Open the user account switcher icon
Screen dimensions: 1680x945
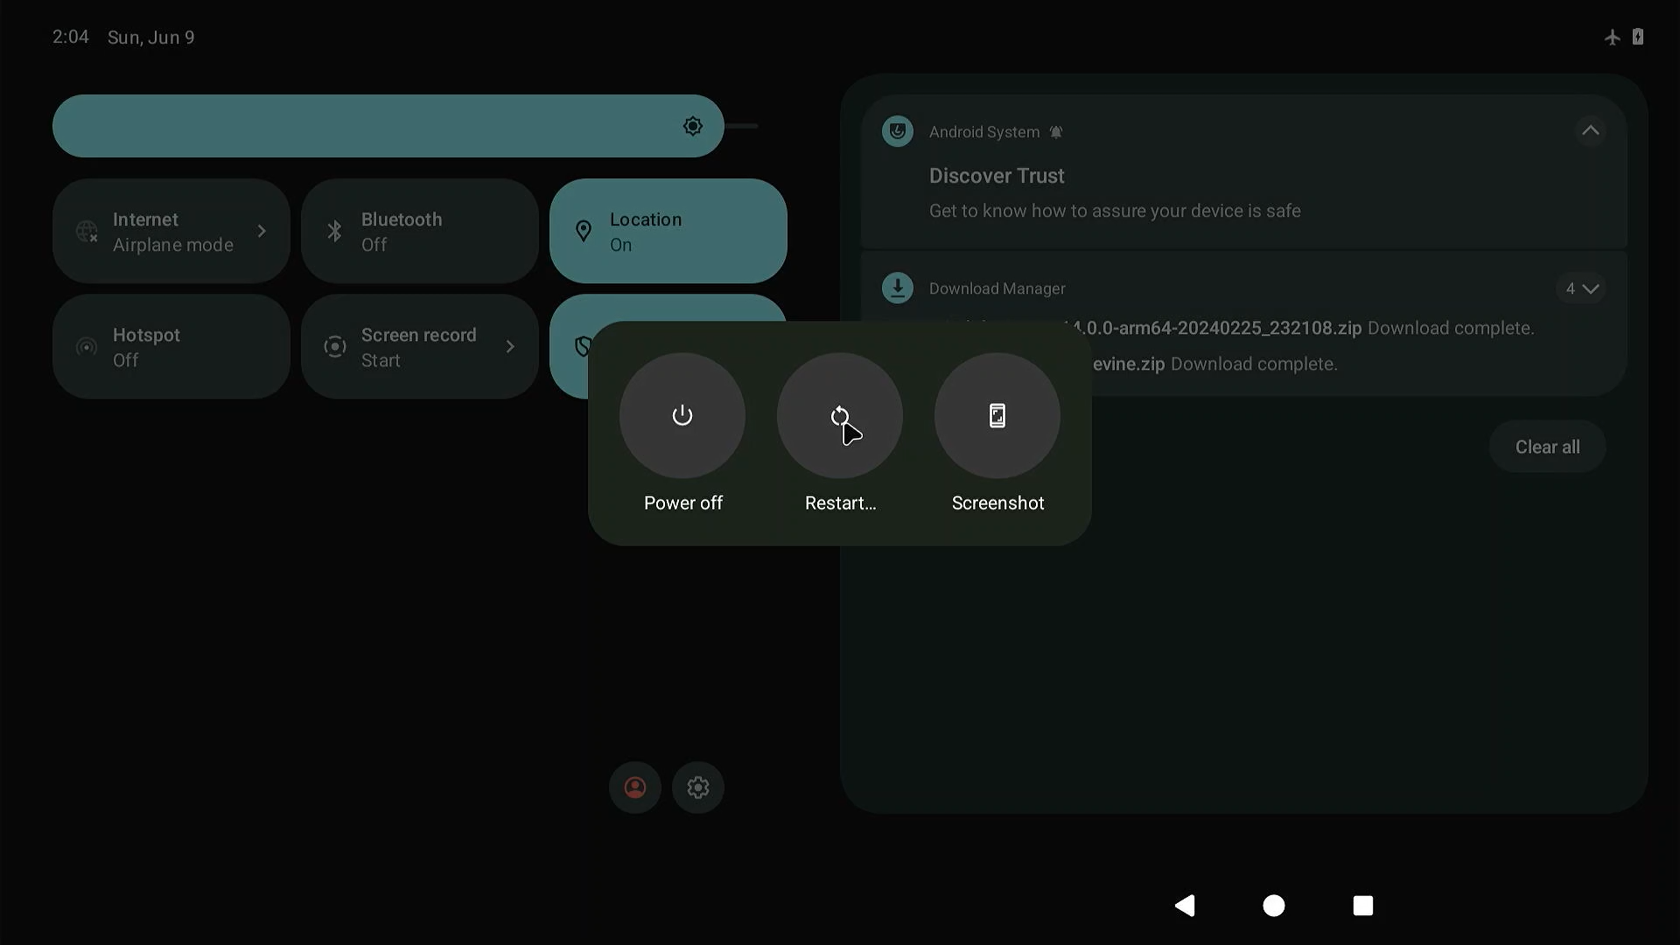[634, 788]
